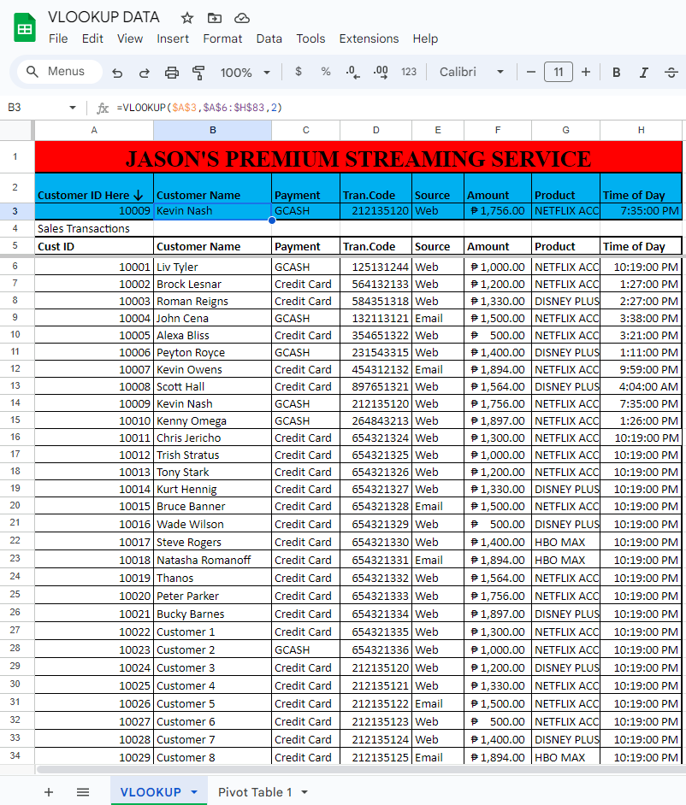Open the Edit menu
The image size is (686, 805).
pos(92,39)
